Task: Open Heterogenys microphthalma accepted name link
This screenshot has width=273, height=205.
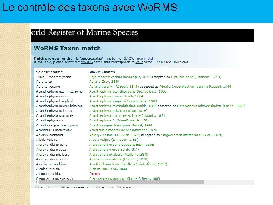Action: click(211, 106)
